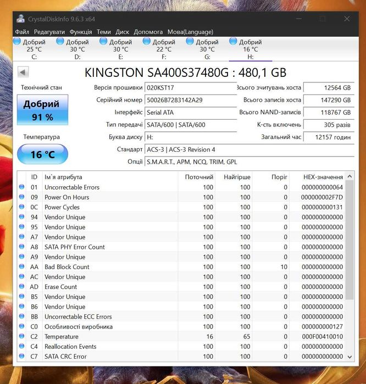Screen dimensions: 366x384
Task: Click the Поріг column header
Action: 271,177
